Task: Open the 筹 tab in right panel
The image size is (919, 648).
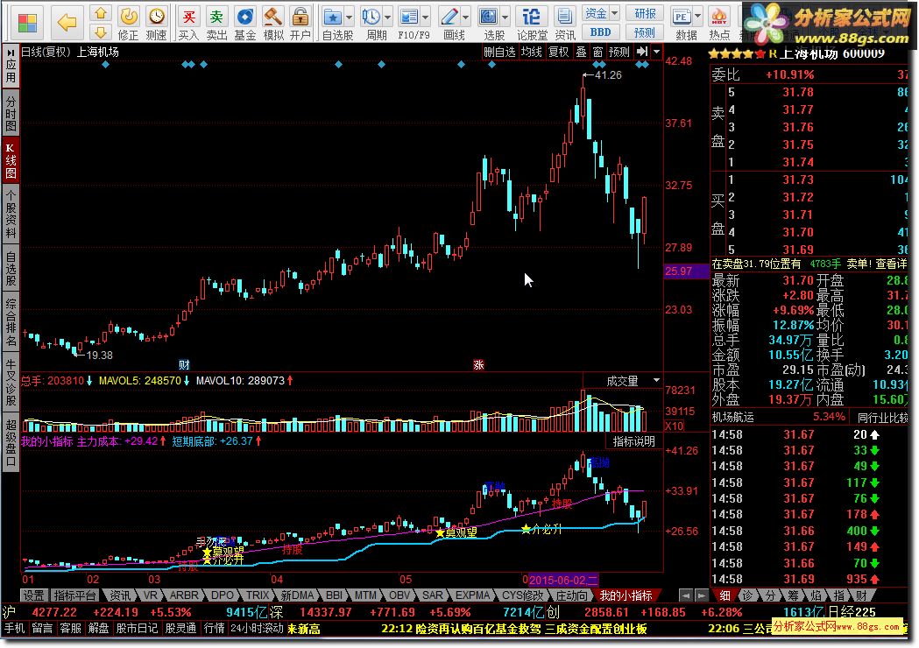Action: (793, 595)
